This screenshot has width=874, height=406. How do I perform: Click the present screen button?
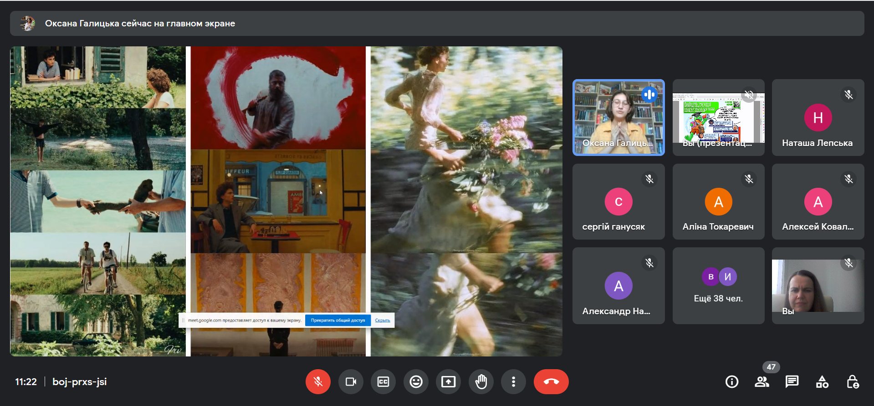448,381
